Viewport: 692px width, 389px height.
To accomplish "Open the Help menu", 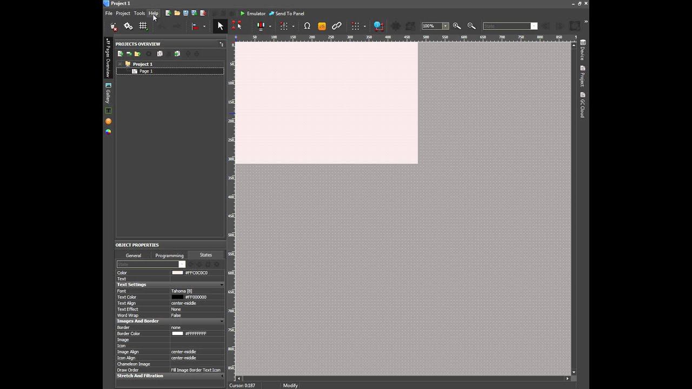I will click(154, 14).
